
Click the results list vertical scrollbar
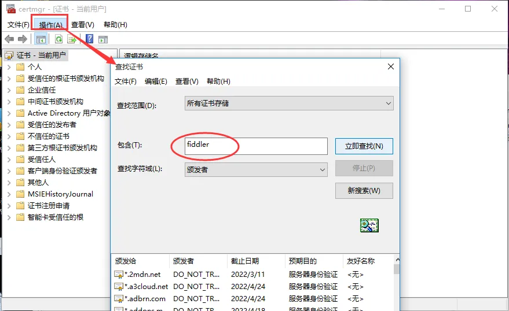point(397,283)
